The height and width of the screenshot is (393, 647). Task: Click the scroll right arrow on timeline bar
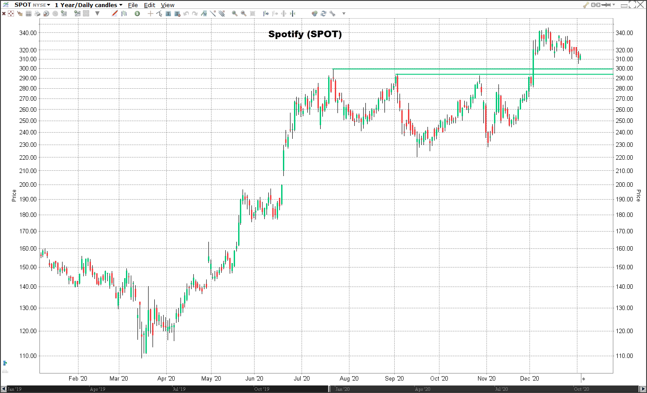tap(643, 389)
